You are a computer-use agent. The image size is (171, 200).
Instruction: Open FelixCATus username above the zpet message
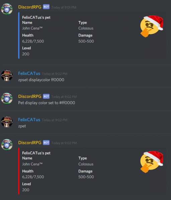tap(29, 120)
